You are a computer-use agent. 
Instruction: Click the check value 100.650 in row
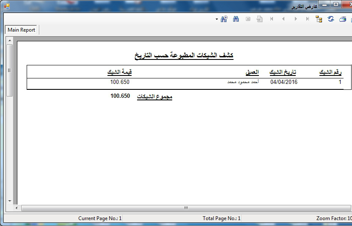click(x=120, y=82)
